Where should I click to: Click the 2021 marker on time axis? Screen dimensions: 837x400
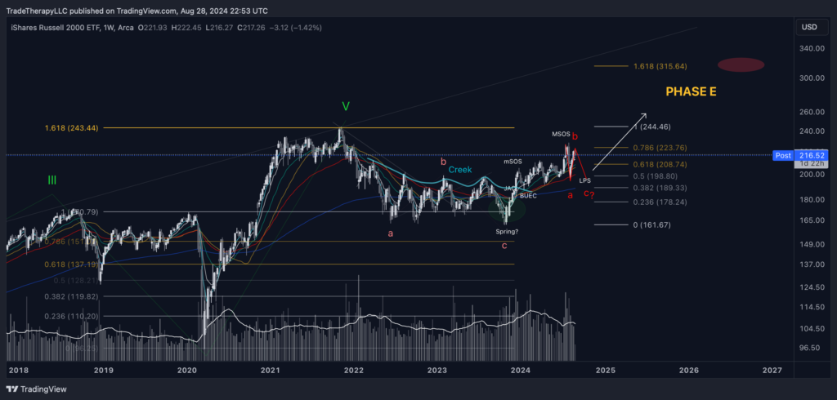(x=270, y=370)
